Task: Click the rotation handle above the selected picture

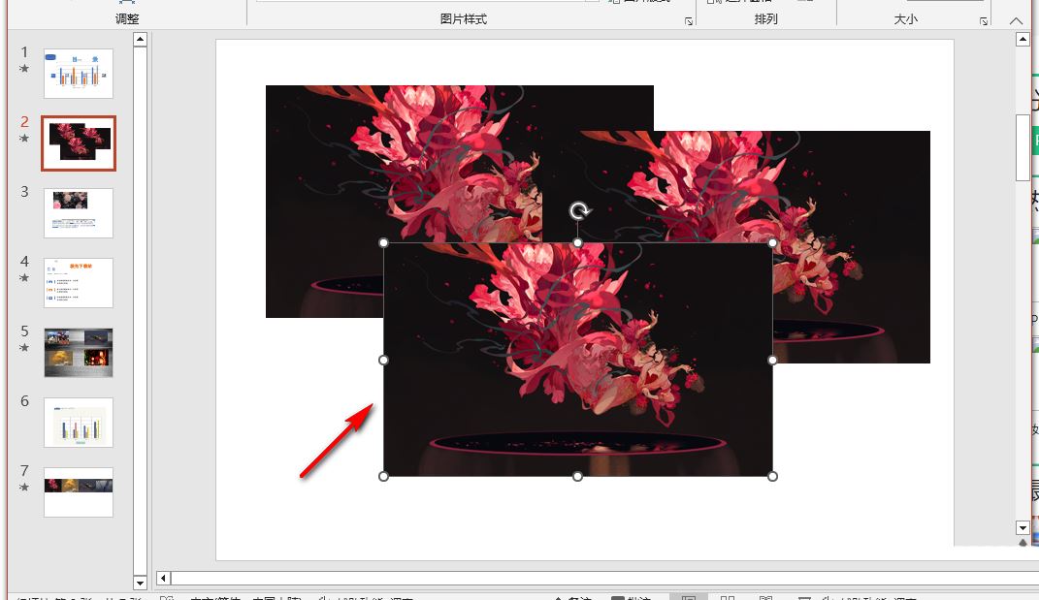Action: 579,212
